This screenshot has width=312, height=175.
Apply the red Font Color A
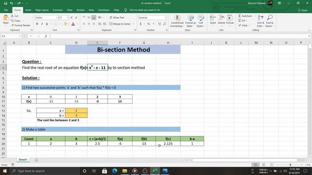(x=73, y=24)
